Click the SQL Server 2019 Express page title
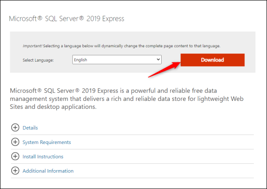This screenshot has height=189, width=267. pyautogui.click(x=67, y=18)
